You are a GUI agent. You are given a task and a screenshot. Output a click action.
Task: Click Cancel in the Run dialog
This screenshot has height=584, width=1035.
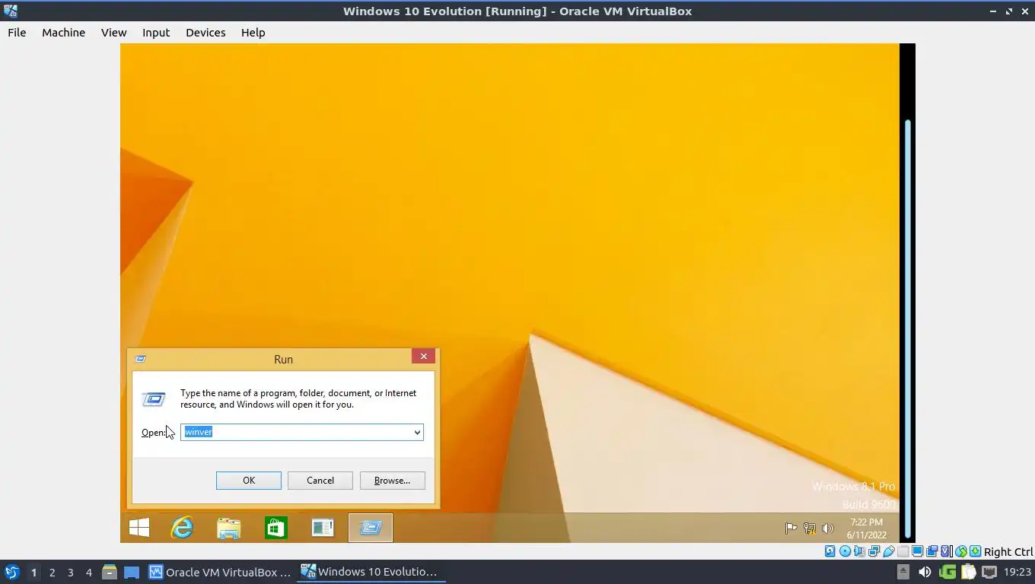[x=320, y=481]
